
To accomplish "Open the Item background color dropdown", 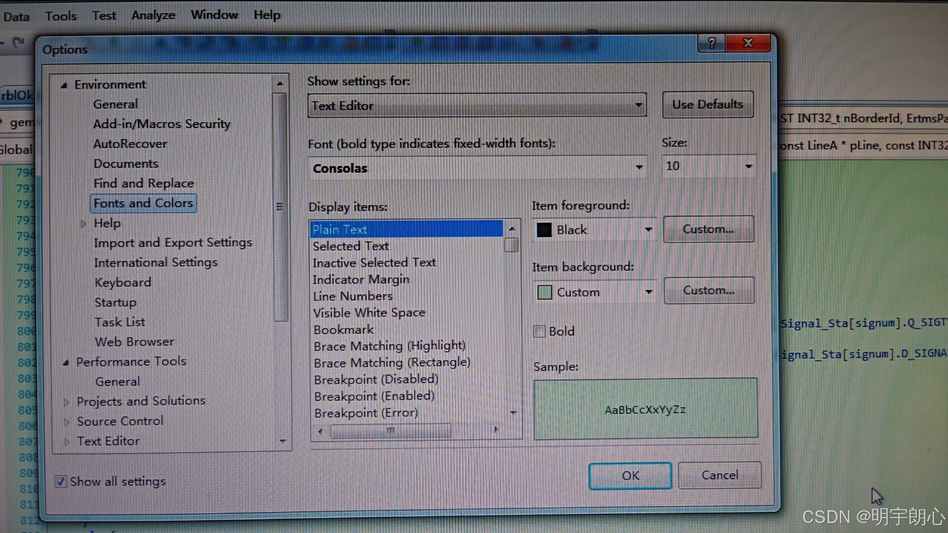I will 648,292.
